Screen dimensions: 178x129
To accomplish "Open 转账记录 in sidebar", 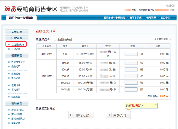I will tap(16, 78).
